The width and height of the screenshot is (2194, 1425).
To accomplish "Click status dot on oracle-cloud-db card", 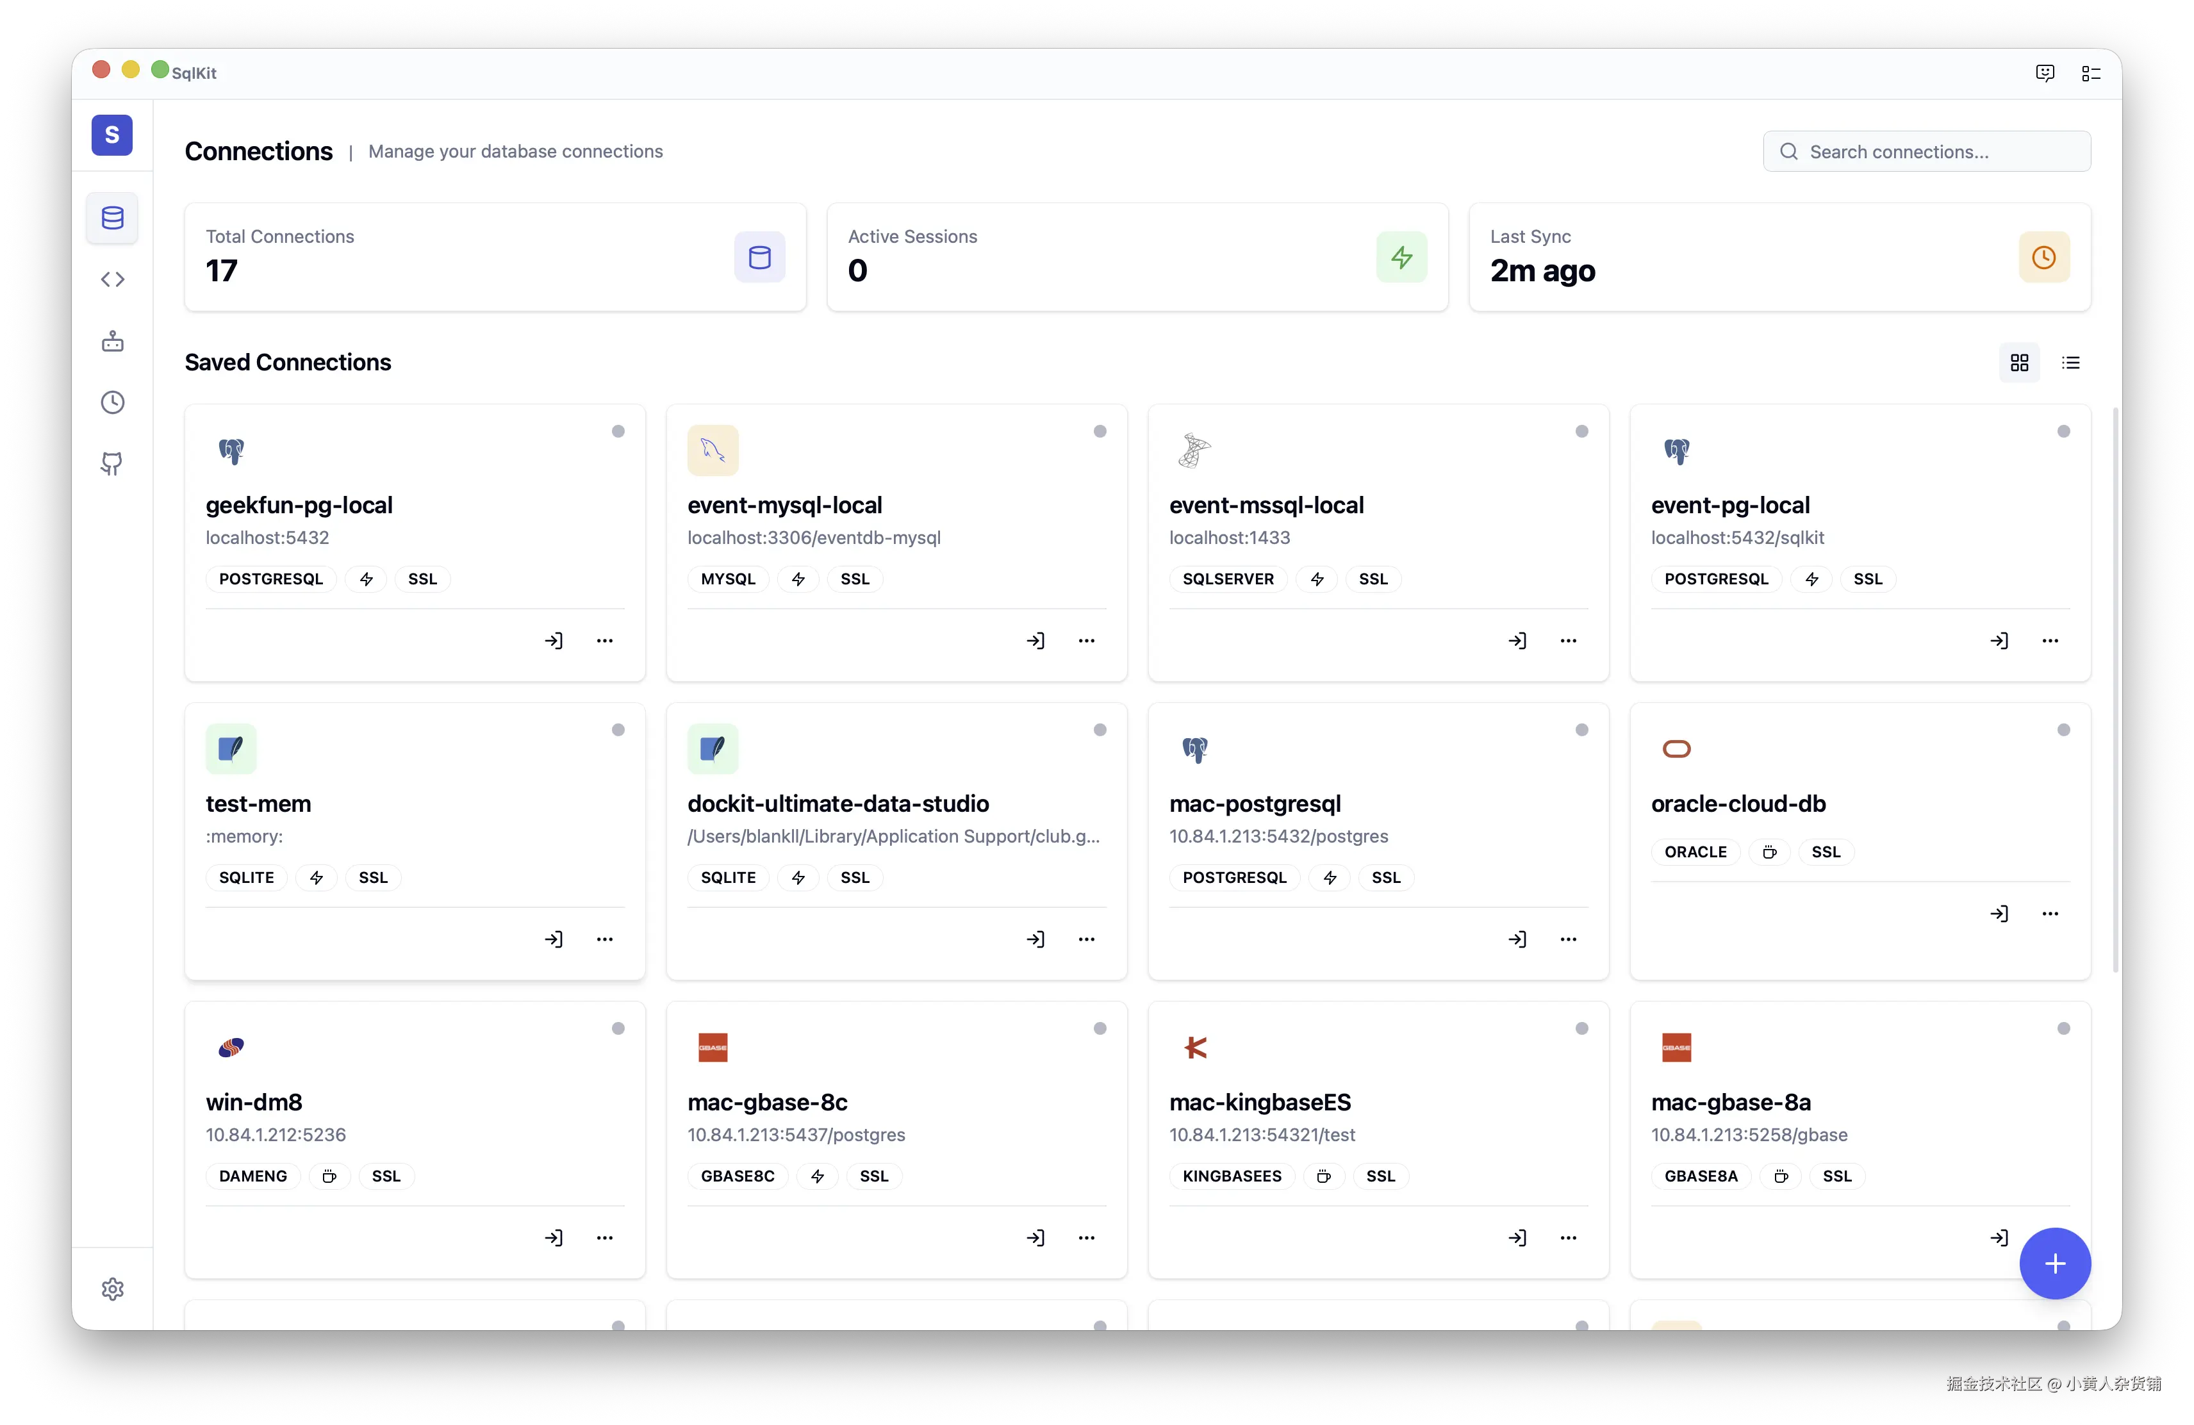I will tap(2063, 730).
